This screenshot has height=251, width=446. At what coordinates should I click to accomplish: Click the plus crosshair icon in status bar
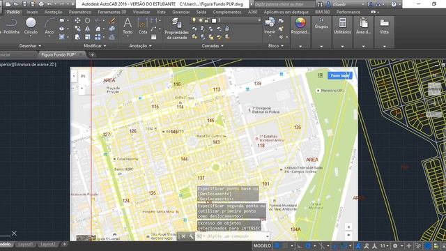pos(409,245)
